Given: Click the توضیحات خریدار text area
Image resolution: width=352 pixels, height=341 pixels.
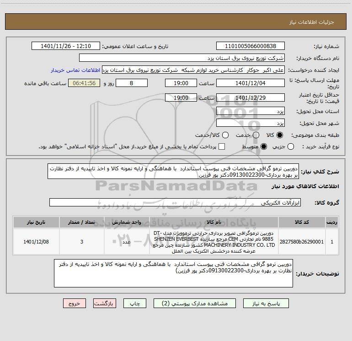Looking at the screenshot, I should pos(173,273).
